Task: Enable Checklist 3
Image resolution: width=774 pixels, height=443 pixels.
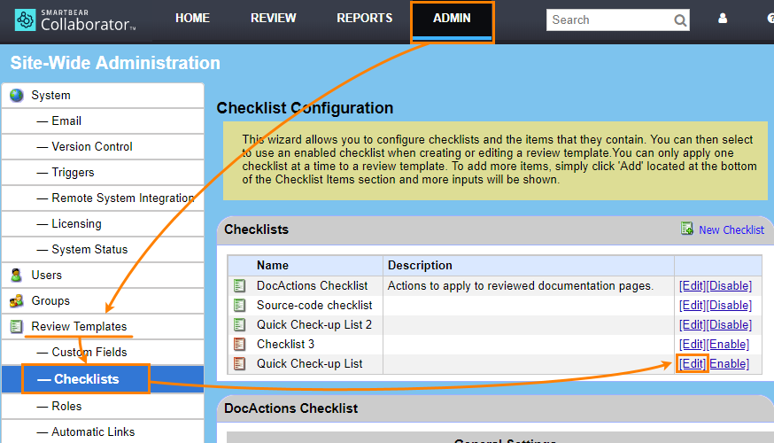Action: 728,345
